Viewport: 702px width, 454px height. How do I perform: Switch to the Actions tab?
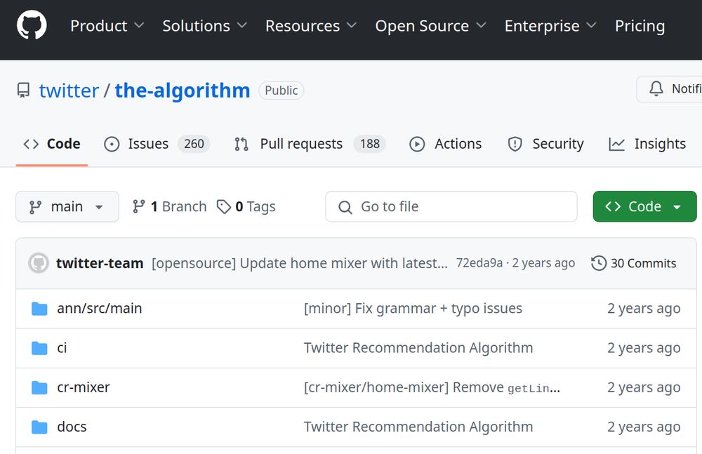[446, 144]
